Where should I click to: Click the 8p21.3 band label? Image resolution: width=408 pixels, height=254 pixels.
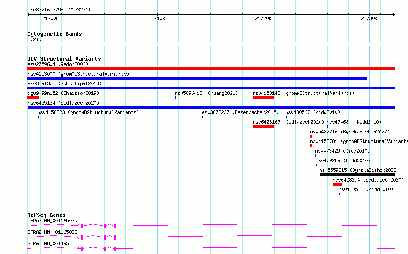click(x=36, y=39)
